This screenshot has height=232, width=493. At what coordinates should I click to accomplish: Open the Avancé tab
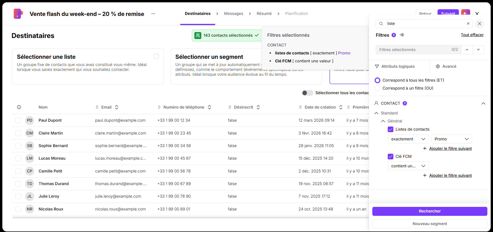coord(446,66)
